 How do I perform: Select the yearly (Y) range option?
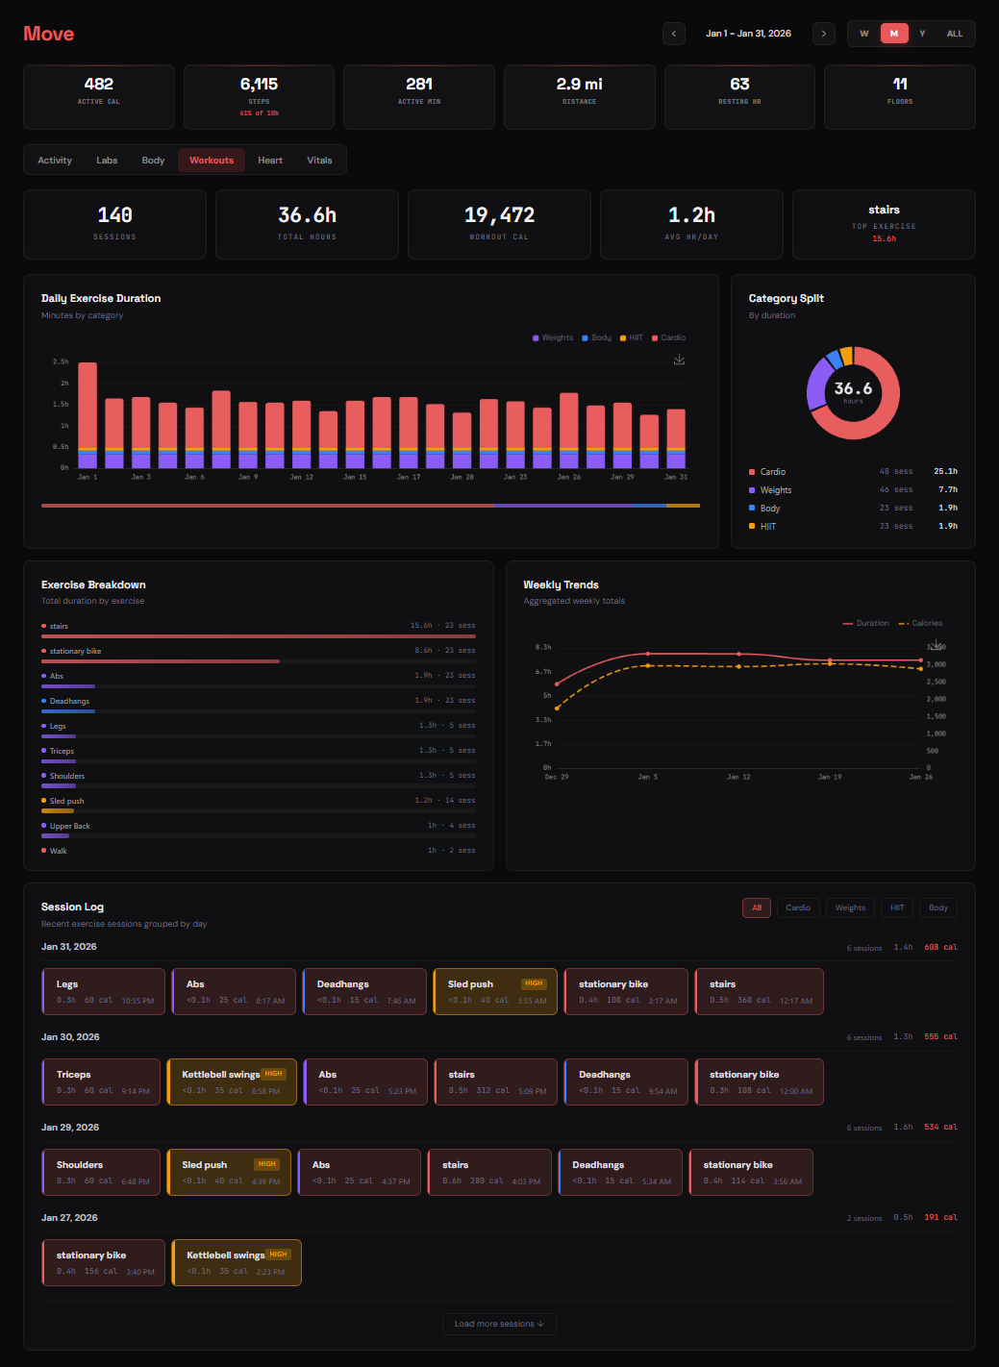point(922,34)
